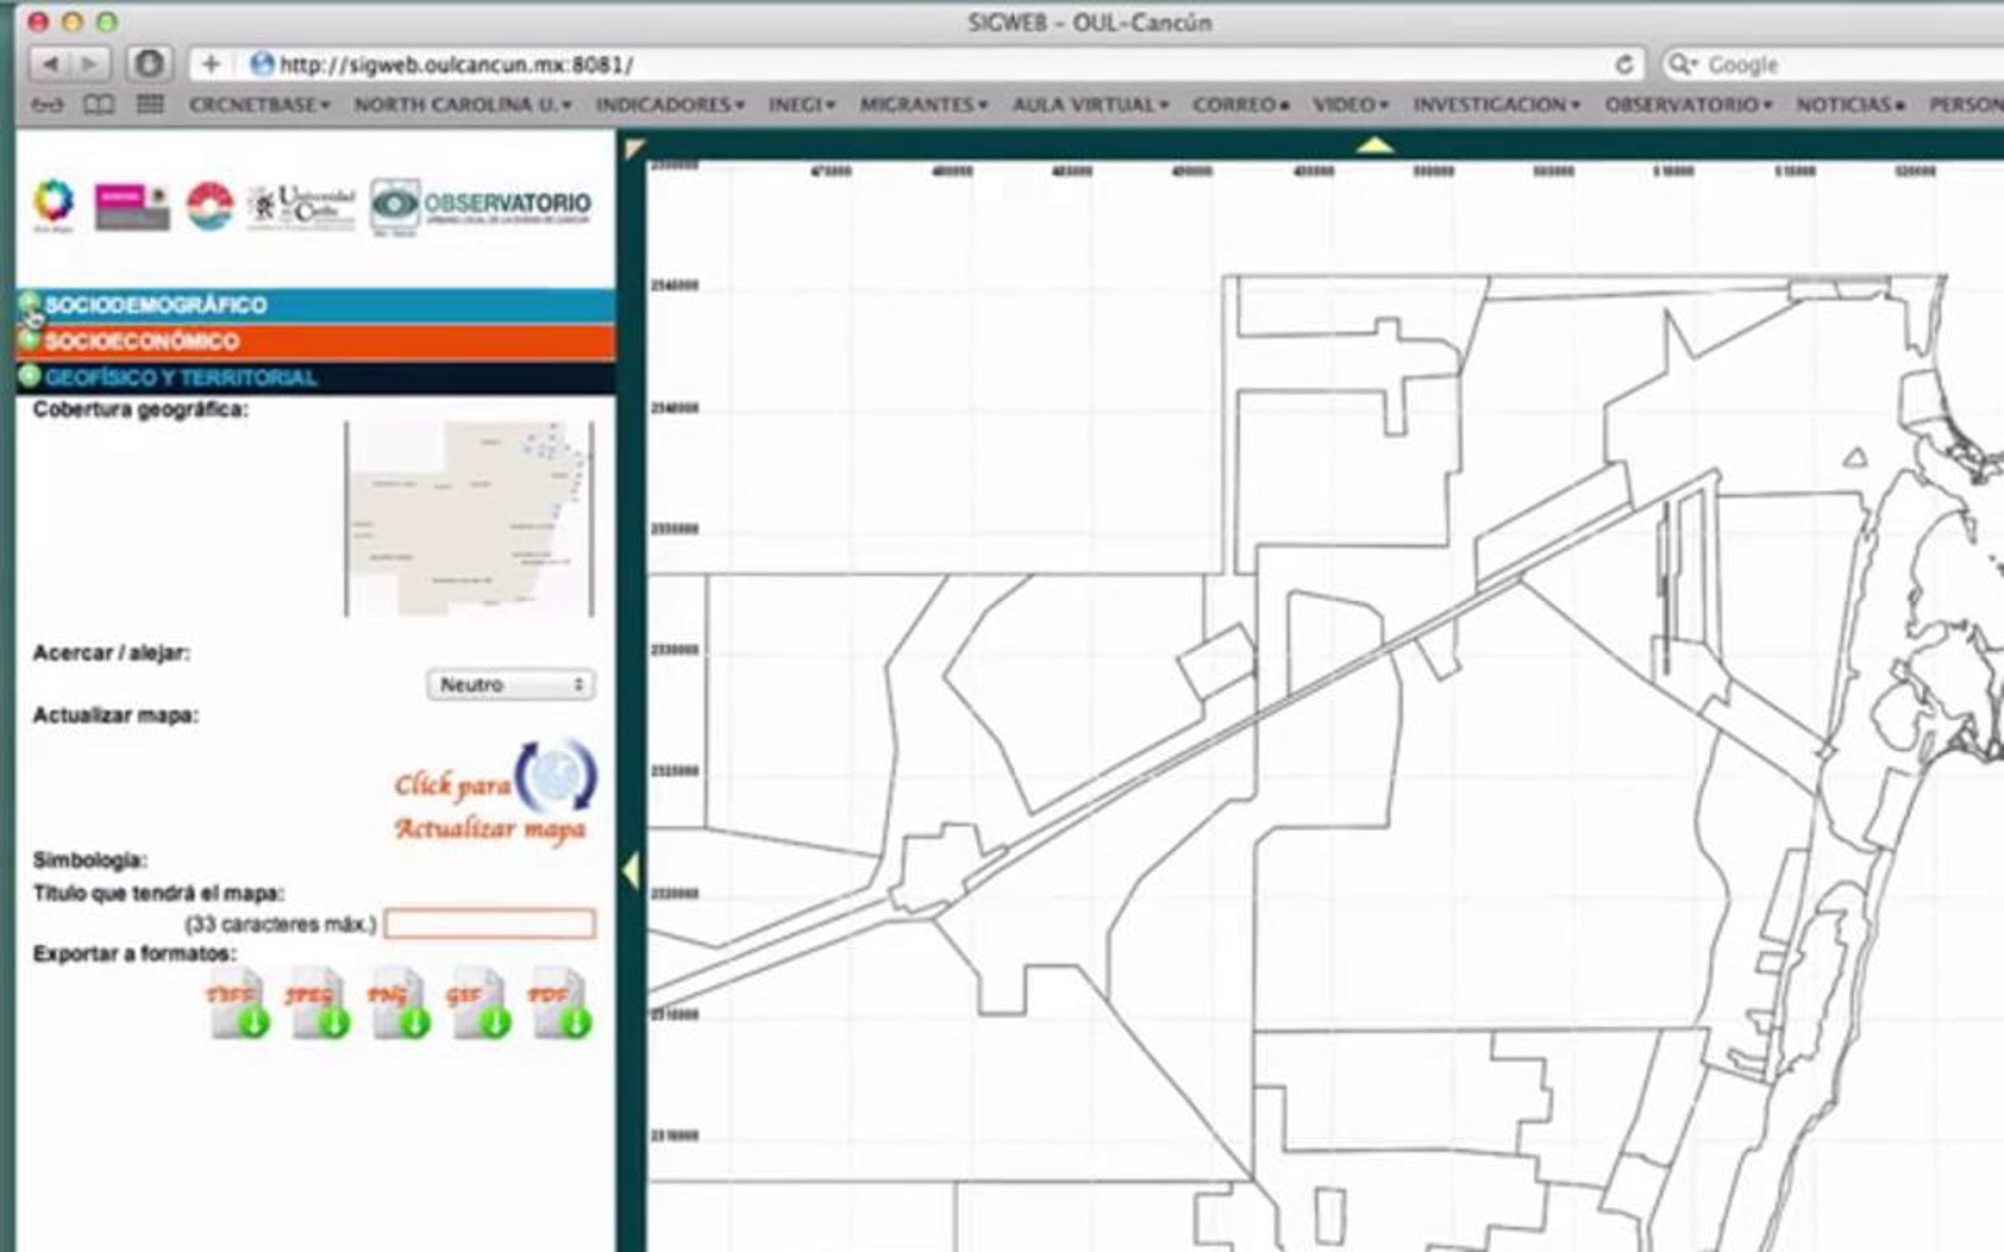Open the CORREO bookmark

click(x=1241, y=105)
